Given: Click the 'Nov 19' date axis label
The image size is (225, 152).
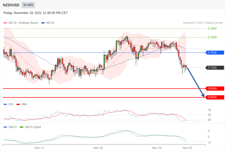Looking at the screenshot, I should [x=157, y=148].
